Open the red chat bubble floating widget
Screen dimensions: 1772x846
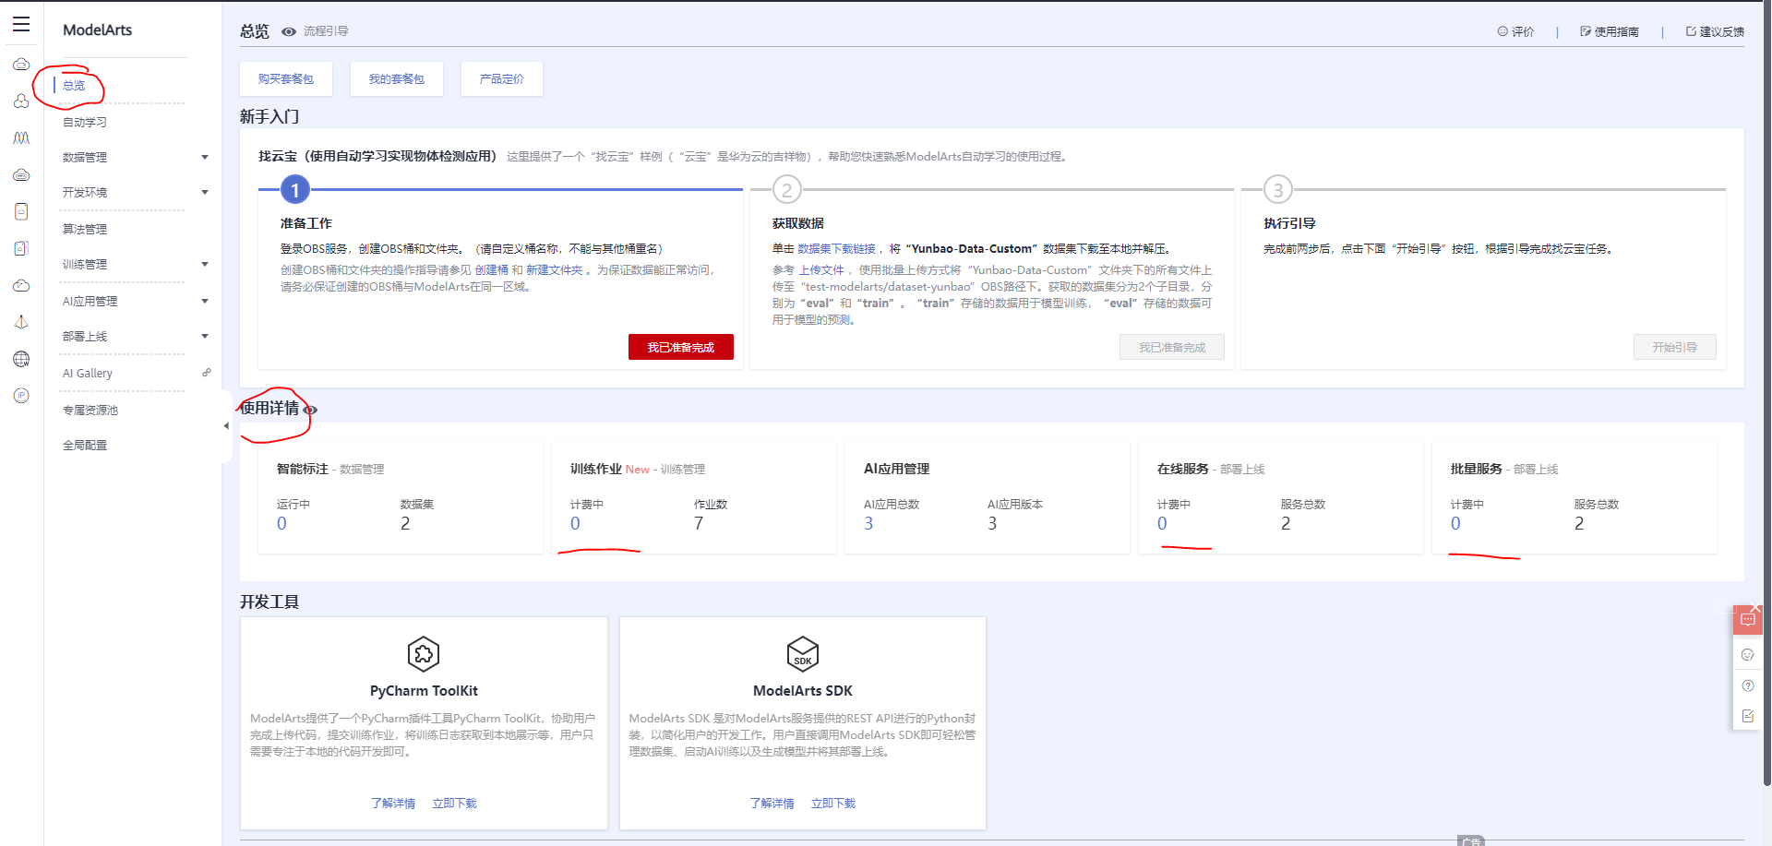point(1747,620)
